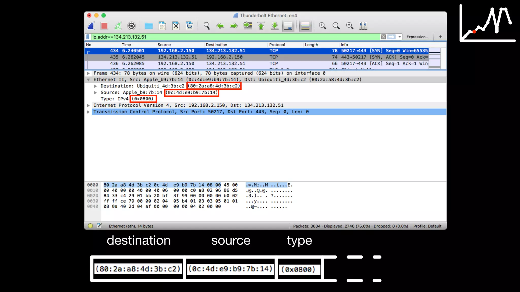Zoom in on packet text
The height and width of the screenshot is (292, 520).
(322, 26)
